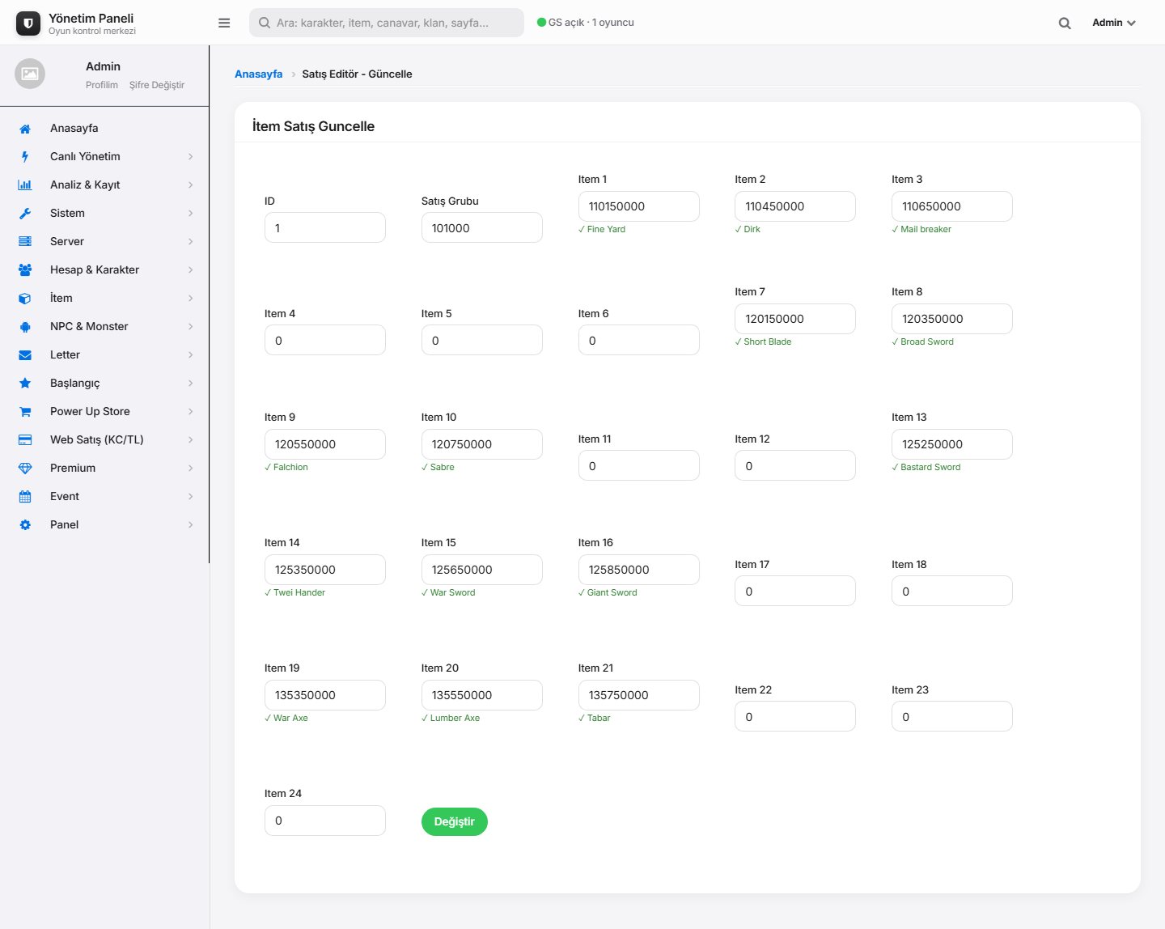Toggle the hamburger menu icon
Screen dimensions: 1165x929
tap(224, 23)
